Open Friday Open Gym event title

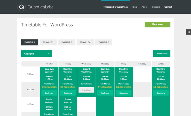pyautogui.click(x=124, y=69)
